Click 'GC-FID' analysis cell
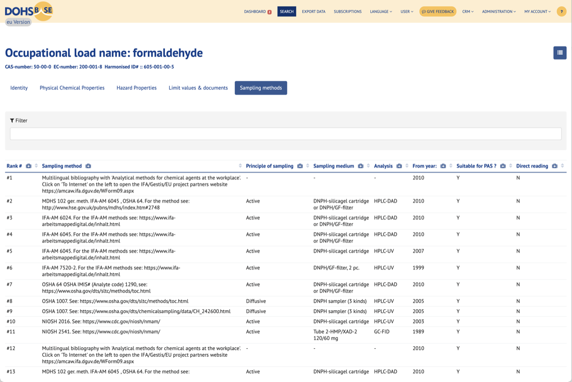The height and width of the screenshot is (382, 572). point(382,332)
